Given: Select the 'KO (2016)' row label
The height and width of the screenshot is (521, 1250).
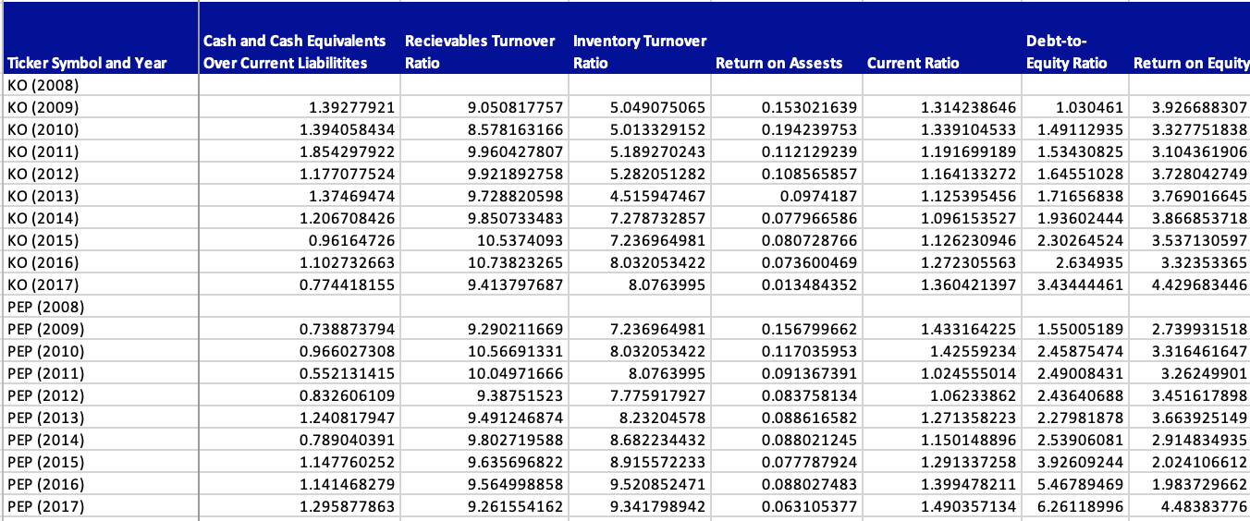Looking at the screenshot, I should [99, 262].
